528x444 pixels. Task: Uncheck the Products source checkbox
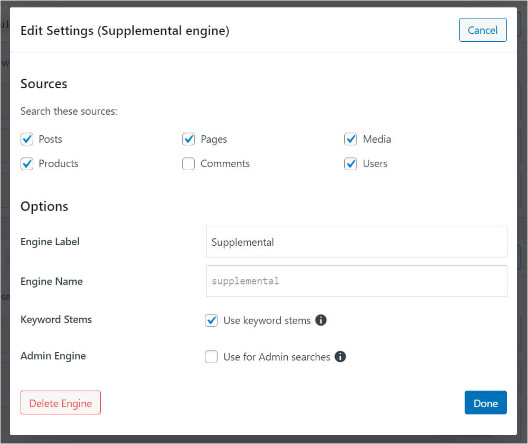click(27, 164)
